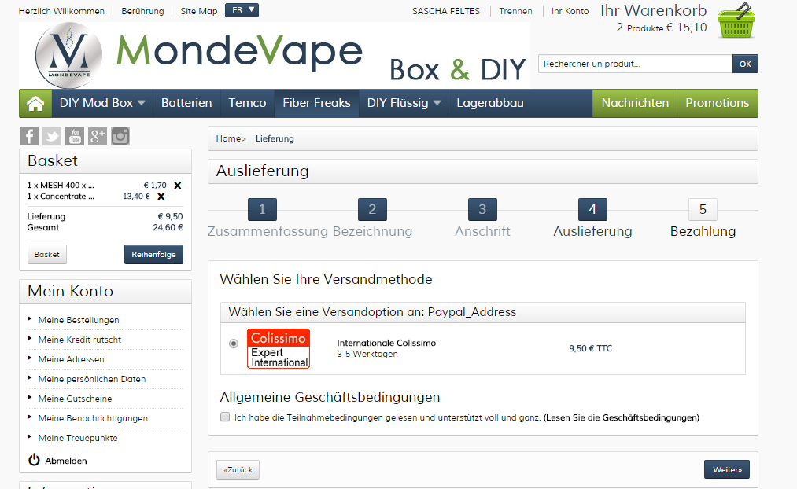797x489 pixels.
Task: Expand the DIY Flüssig menu
Action: (x=404, y=103)
